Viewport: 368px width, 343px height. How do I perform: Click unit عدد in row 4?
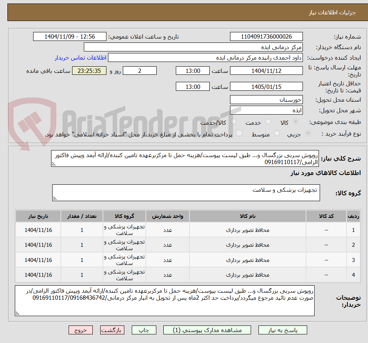pyautogui.click(x=168, y=275)
